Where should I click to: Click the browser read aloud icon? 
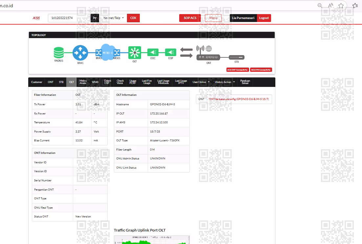tap(330, 6)
